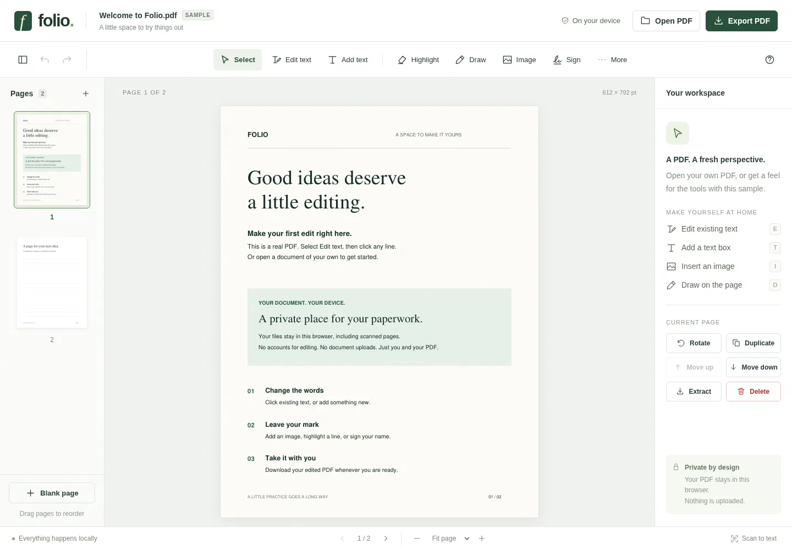The width and height of the screenshot is (792, 550).
Task: Choose the Add text tool
Action: [348, 59]
